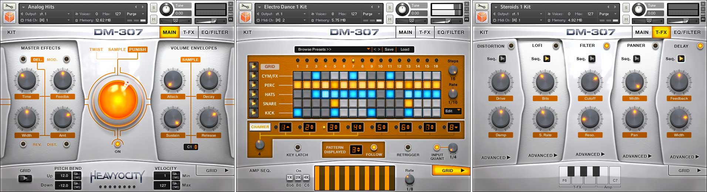Screen dimensions: 707x192
Task: Click the play button above the row players
Action: (x=253, y=66)
